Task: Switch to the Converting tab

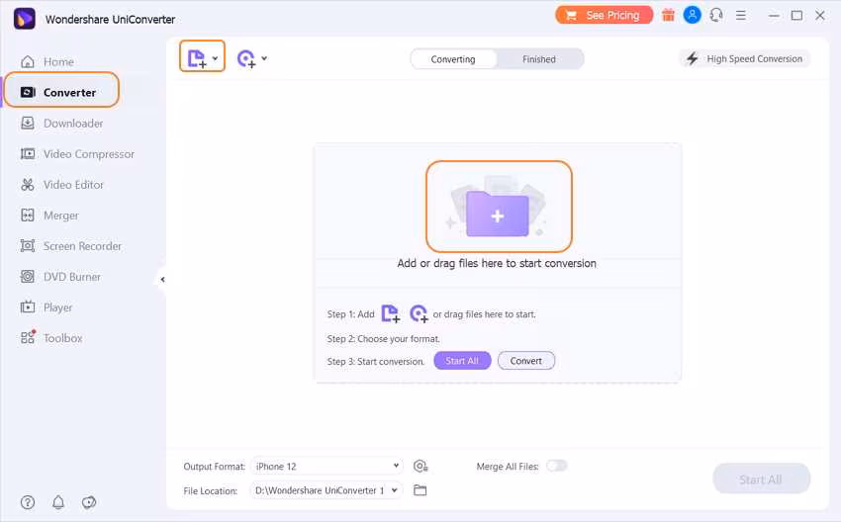Action: click(453, 59)
